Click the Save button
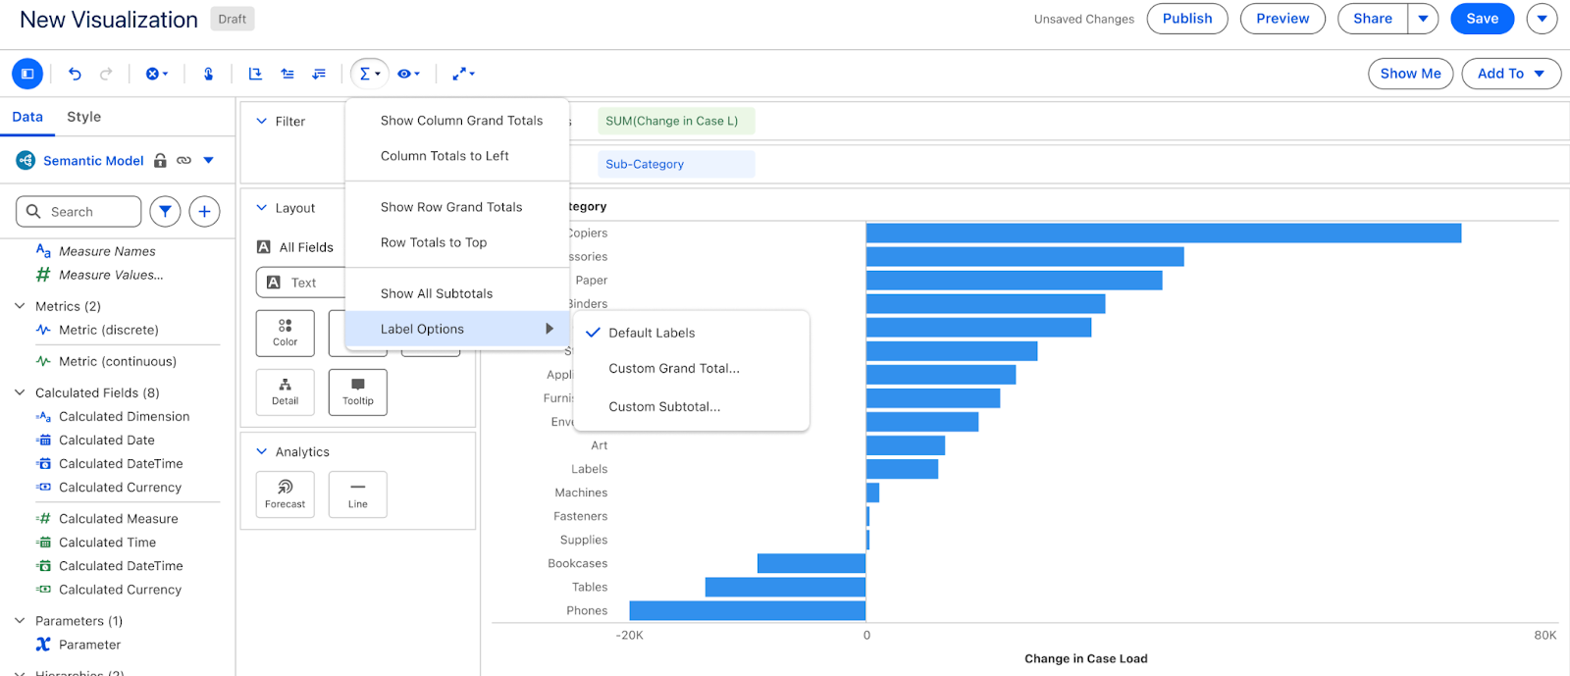This screenshot has height=676, width=1570. click(x=1482, y=19)
